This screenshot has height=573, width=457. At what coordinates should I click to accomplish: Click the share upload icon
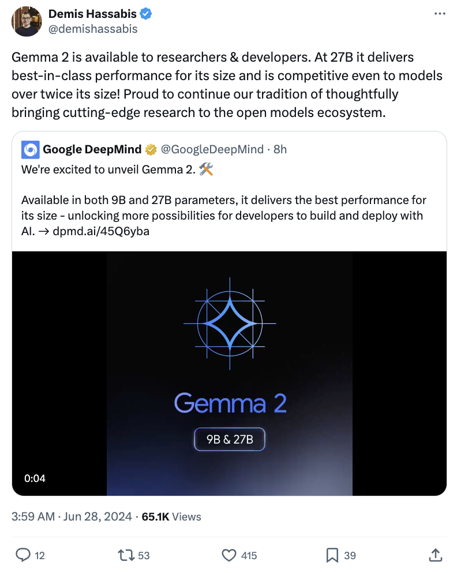436,555
